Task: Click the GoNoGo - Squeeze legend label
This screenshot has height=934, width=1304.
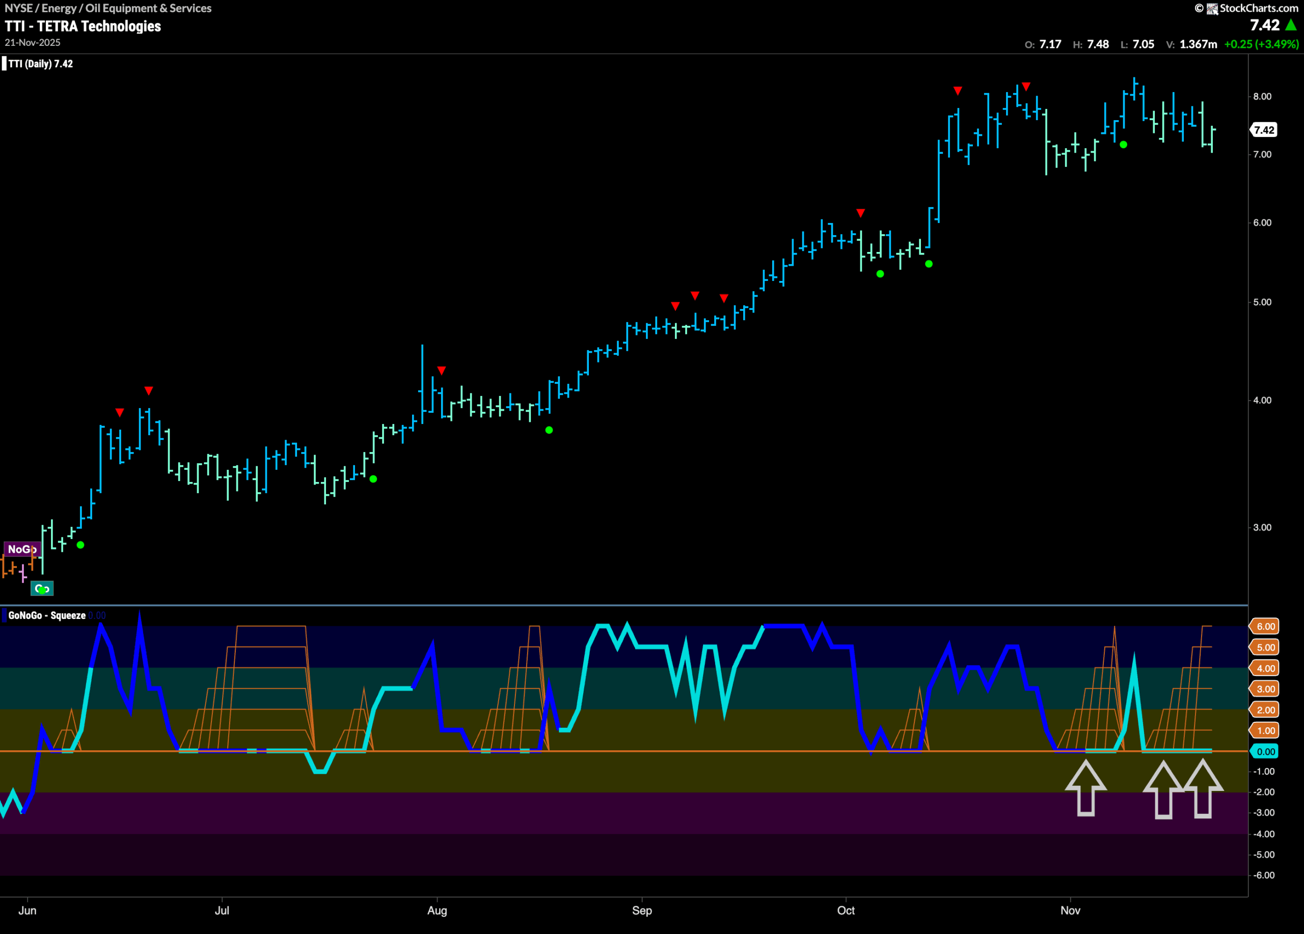Action: pos(46,615)
